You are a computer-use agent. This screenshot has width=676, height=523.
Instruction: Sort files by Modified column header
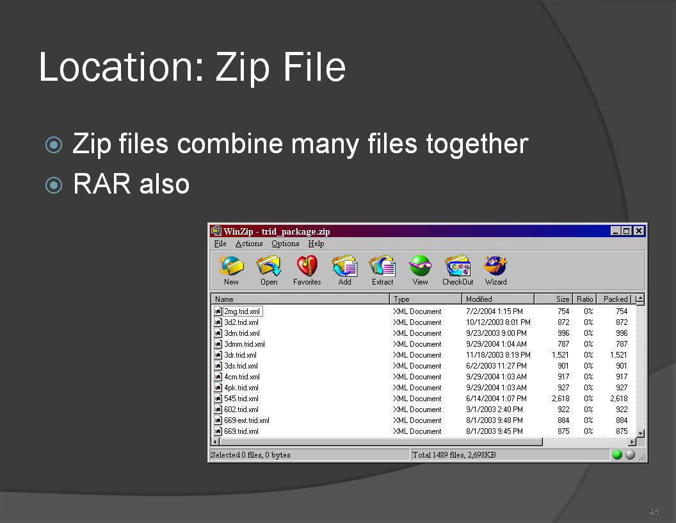(x=497, y=299)
